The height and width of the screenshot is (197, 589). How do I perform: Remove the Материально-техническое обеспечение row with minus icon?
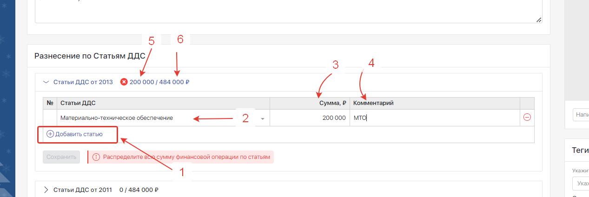tap(527, 118)
